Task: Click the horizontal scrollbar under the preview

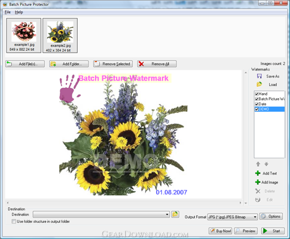Action: tap(124, 203)
